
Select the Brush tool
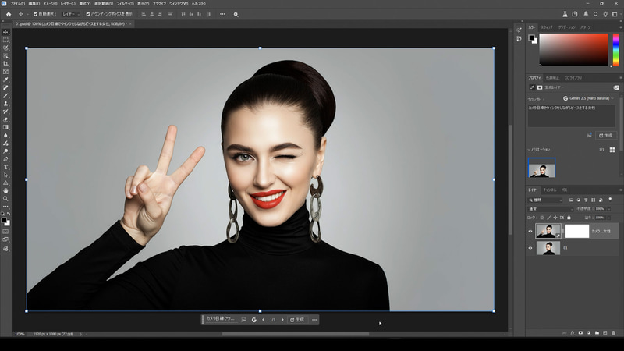click(x=5, y=96)
